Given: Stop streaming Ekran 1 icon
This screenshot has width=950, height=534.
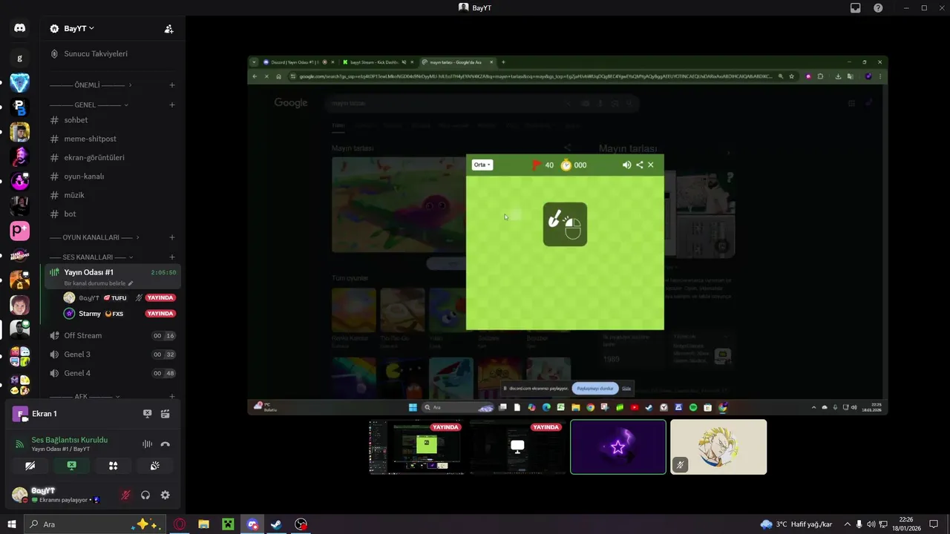Looking at the screenshot, I should [147, 414].
